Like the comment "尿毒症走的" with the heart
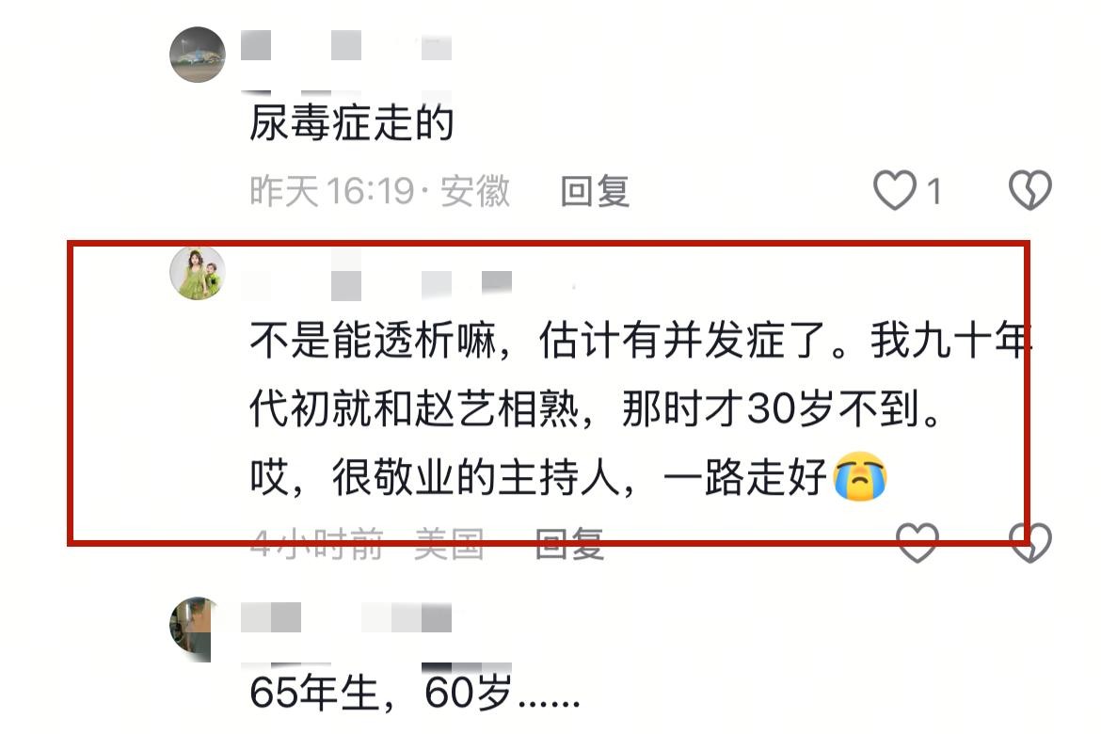Screen dimensions: 1101x734 [x=895, y=190]
